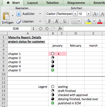Click the half-filled circle beside chapter 3

coord(53,62)
